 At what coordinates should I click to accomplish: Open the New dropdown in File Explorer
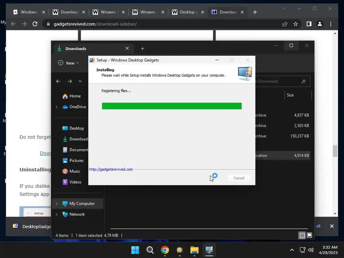pos(69,63)
